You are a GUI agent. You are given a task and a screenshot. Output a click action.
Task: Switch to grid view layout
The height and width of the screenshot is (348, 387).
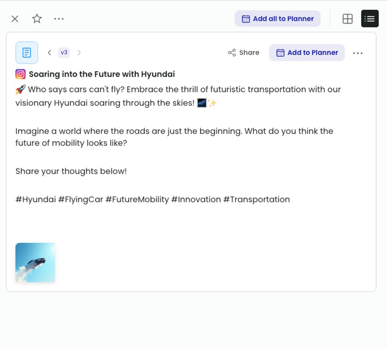click(348, 19)
